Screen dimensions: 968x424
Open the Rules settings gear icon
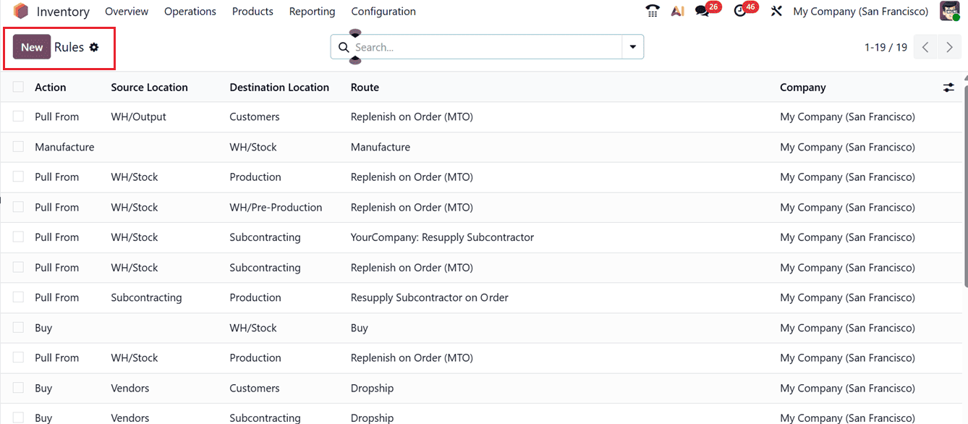pyautogui.click(x=95, y=46)
